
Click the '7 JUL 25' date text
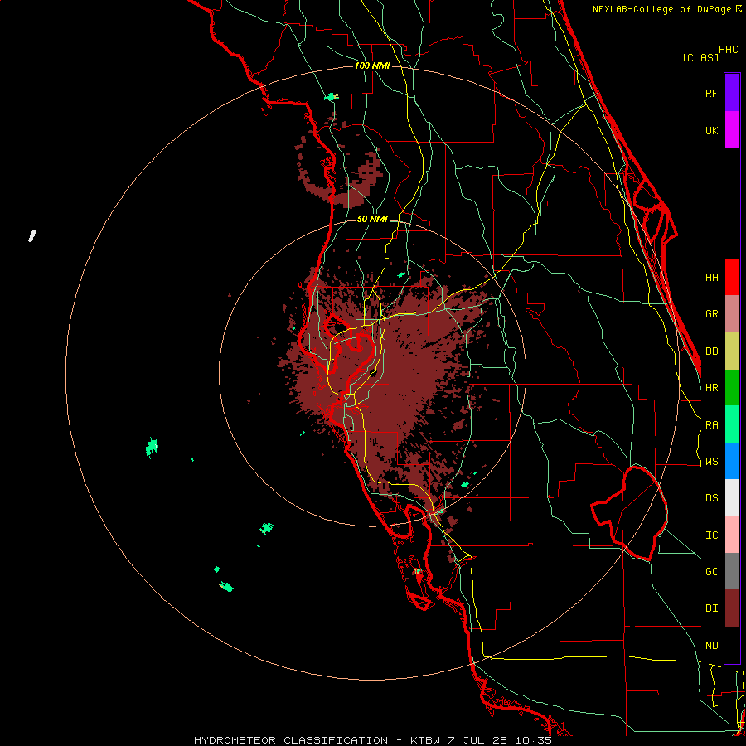[x=478, y=740]
